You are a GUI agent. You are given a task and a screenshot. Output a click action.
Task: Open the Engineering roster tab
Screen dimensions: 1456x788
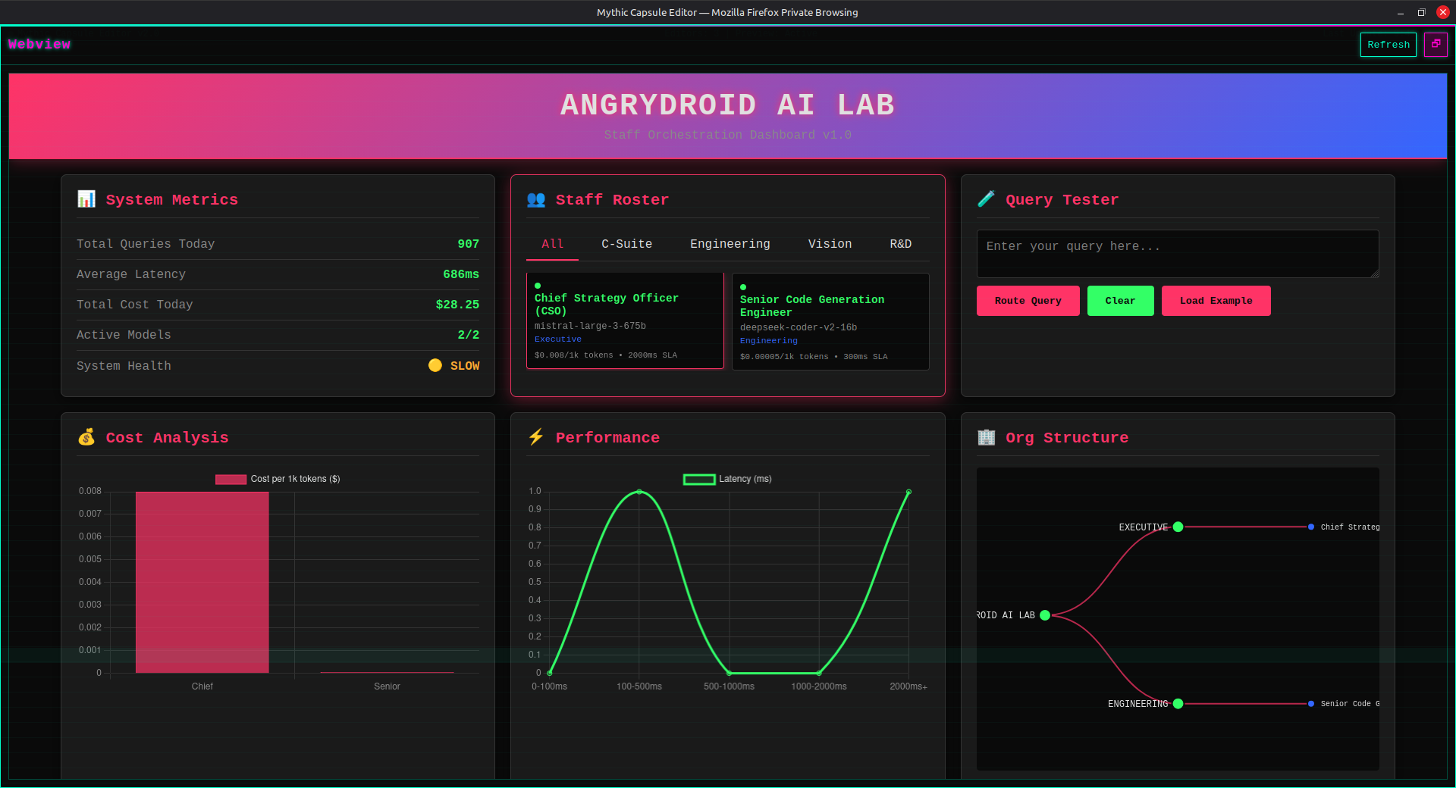pyautogui.click(x=730, y=244)
